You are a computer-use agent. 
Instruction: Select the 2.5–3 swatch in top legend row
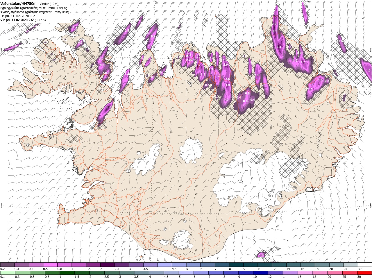[x=121, y=265]
